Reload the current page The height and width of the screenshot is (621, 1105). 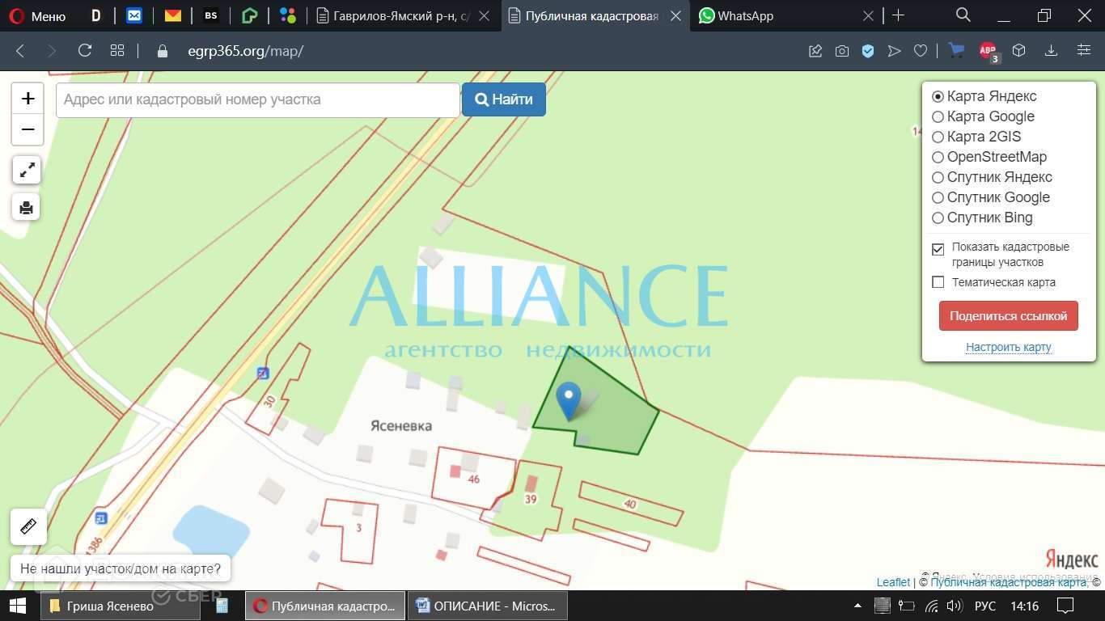click(85, 51)
